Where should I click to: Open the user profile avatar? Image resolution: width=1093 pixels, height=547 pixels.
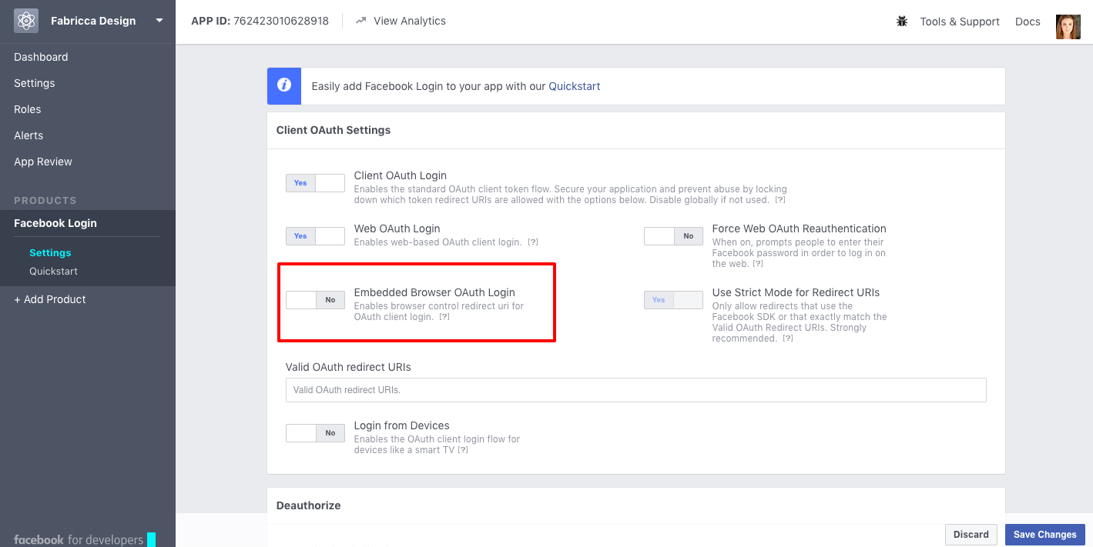click(1068, 27)
